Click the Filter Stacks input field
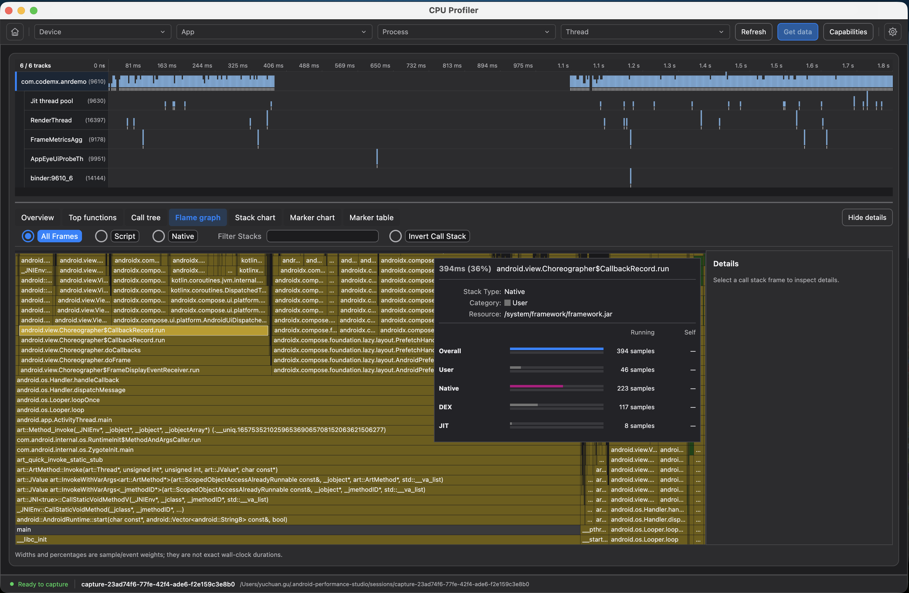The height and width of the screenshot is (593, 909). click(x=322, y=236)
